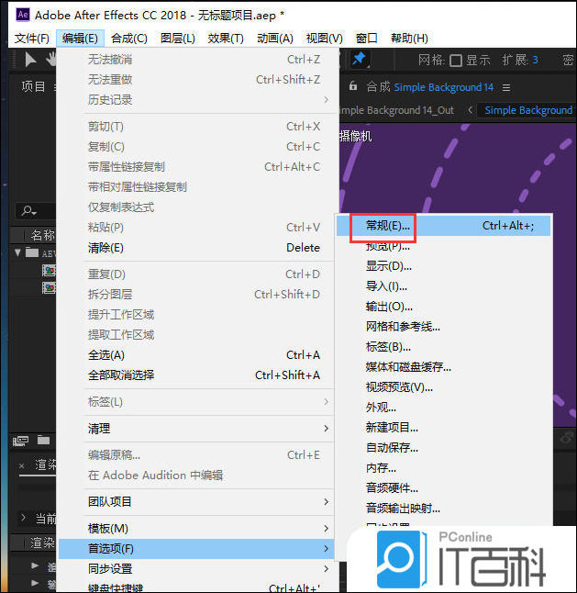Open the Project (项目) panel tab
Screen dimensions: 577x593
[33, 86]
